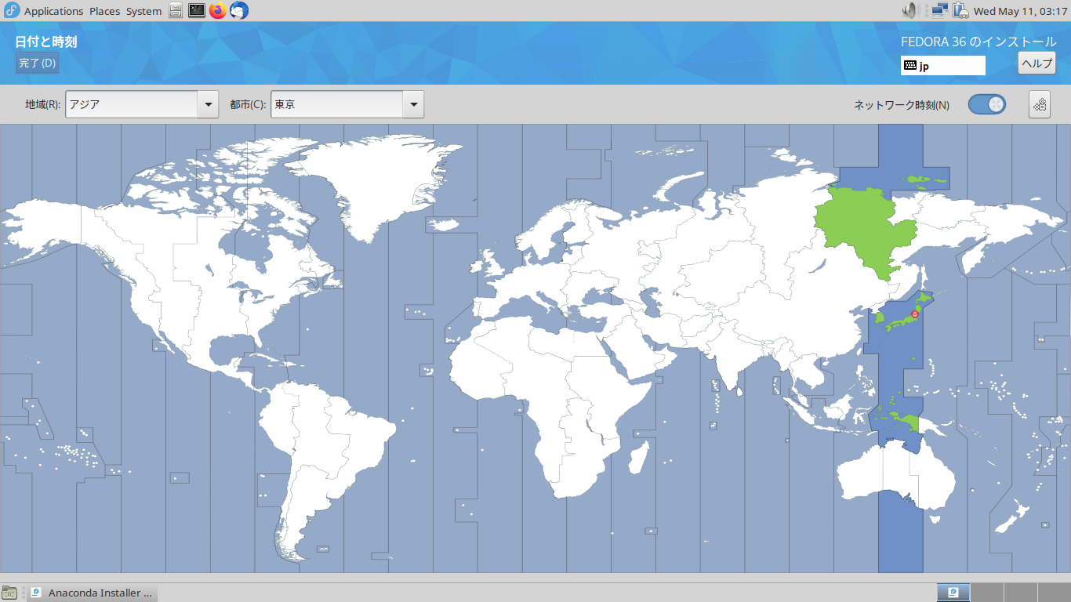Image resolution: width=1071 pixels, height=602 pixels.
Task: Click the ヘルプ help button
Action: coord(1037,63)
